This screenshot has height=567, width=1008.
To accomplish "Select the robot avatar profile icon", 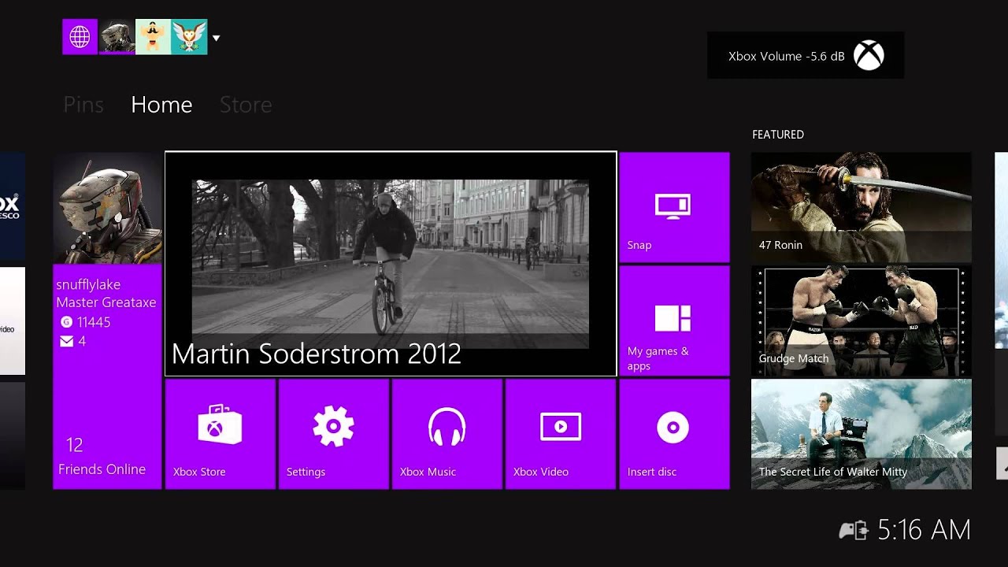I will tap(117, 37).
